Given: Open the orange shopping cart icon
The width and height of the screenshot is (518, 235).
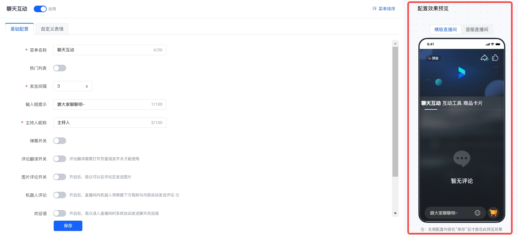Looking at the screenshot, I should pos(493,213).
